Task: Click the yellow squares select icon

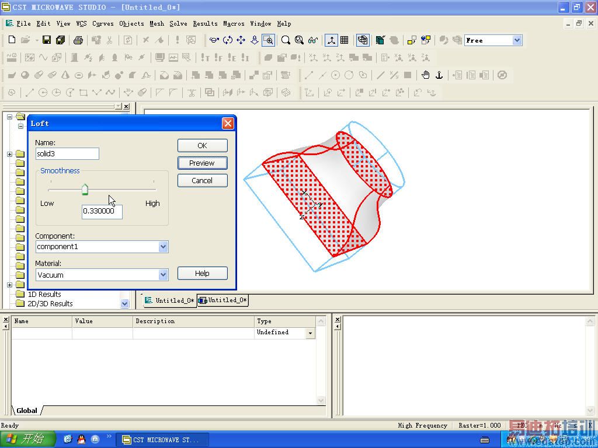Action: tap(412, 40)
